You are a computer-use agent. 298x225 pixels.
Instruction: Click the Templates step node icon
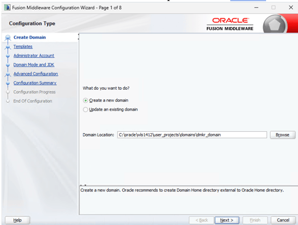click(8, 47)
